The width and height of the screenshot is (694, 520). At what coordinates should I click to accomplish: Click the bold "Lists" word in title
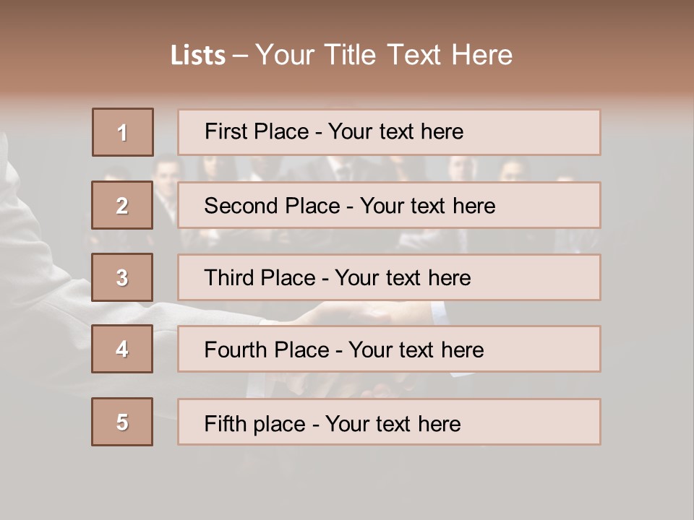198,56
